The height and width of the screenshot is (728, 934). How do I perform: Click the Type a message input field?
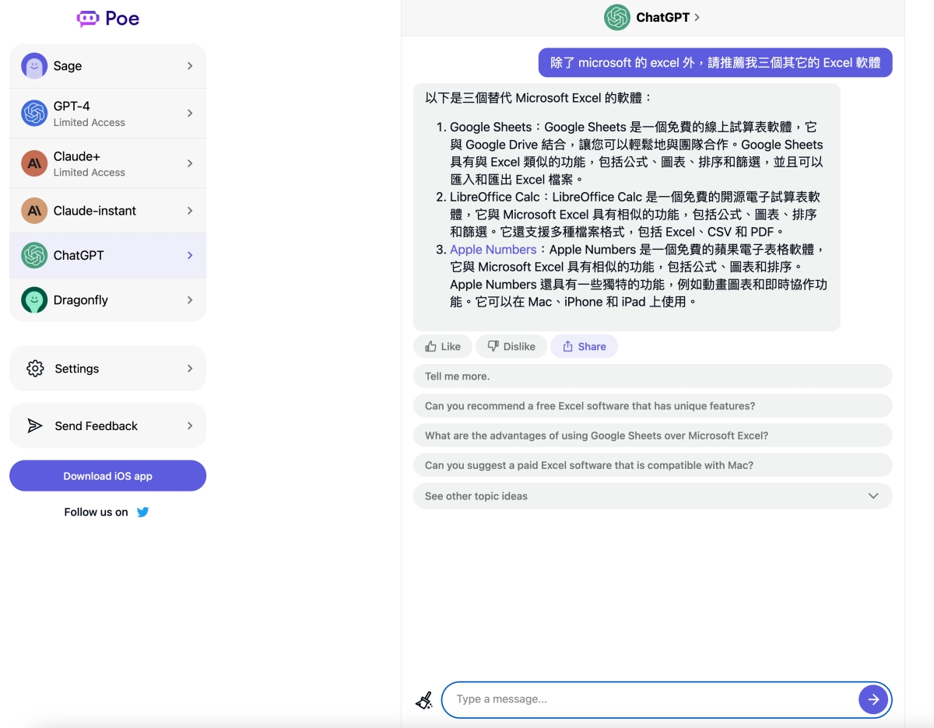pos(650,699)
